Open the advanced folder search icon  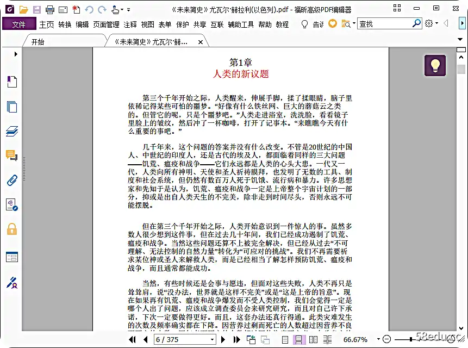(x=346, y=23)
